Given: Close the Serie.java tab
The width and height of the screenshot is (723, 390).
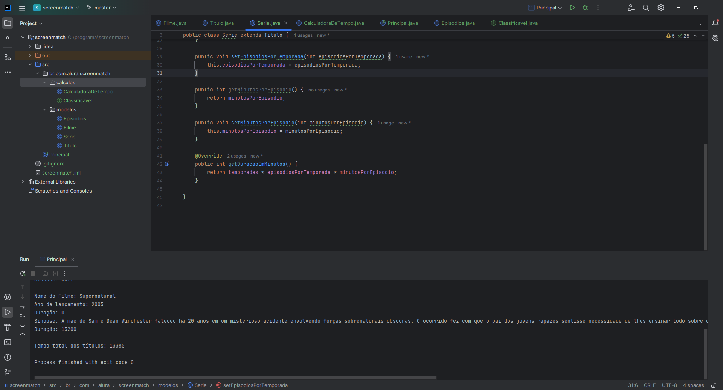Looking at the screenshot, I should click(286, 23).
